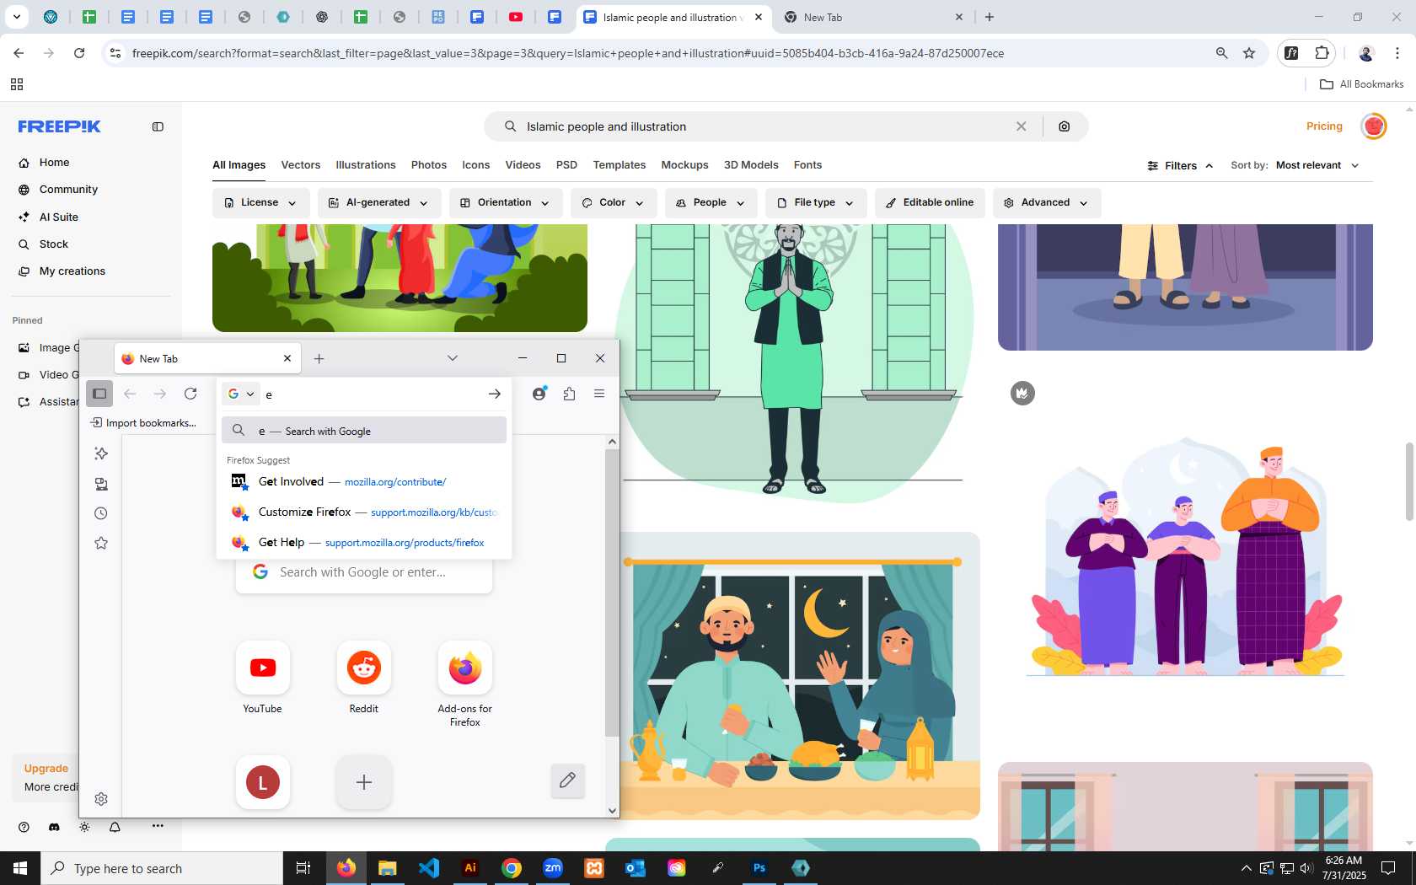Viewport: 1416px width, 885px height.
Task: Add a new shortcut with the plus tile
Action: (x=364, y=782)
